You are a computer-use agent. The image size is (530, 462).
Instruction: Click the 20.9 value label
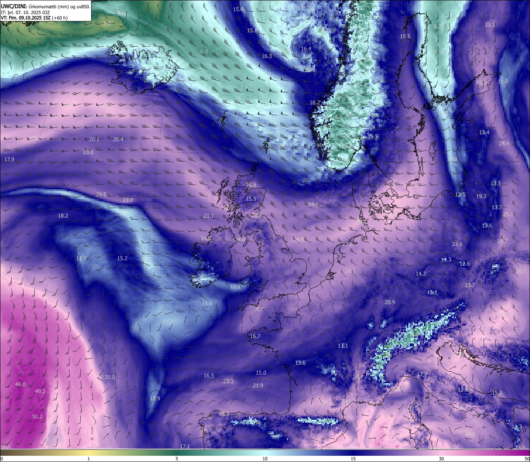390,302
